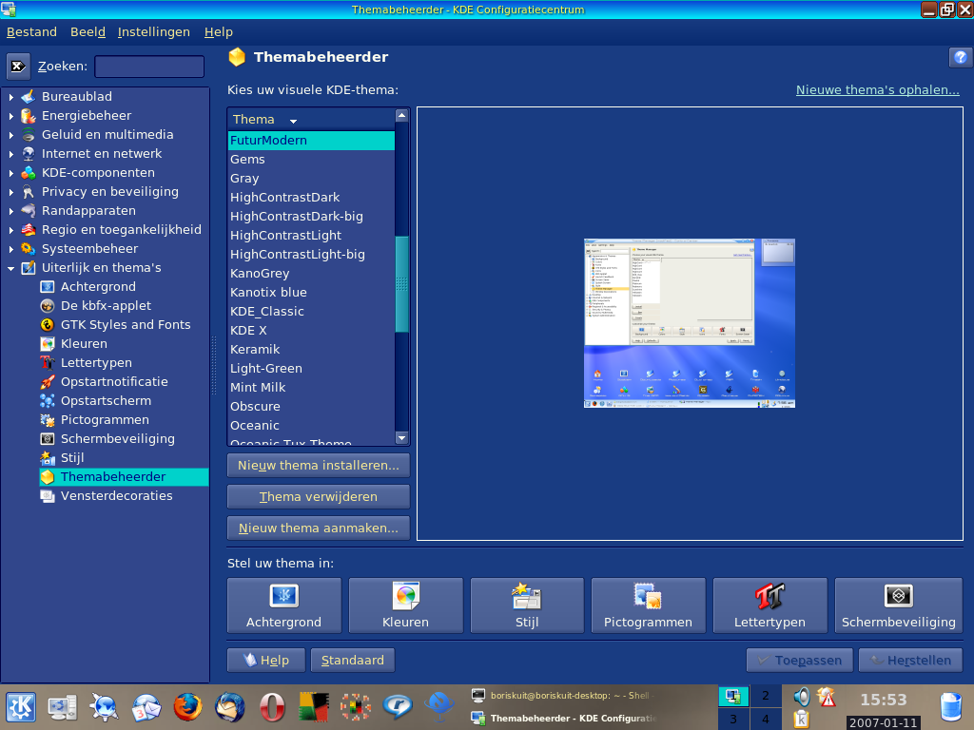Click Nieuwe thema's ophalen link

pos(877,90)
